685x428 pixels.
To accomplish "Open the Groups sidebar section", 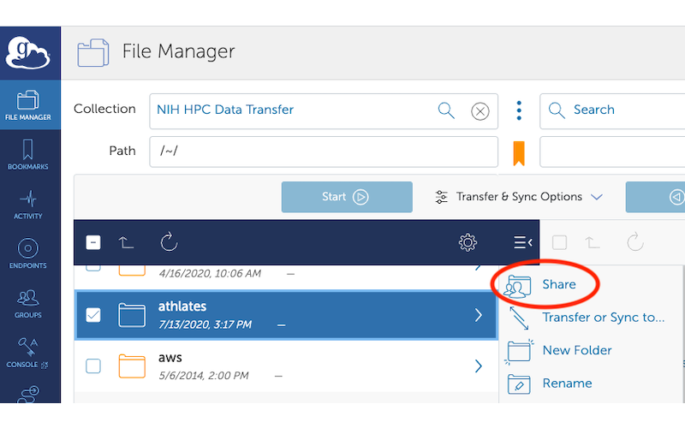I will click(30, 304).
